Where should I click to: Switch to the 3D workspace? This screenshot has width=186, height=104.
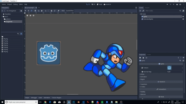point(94,4)
